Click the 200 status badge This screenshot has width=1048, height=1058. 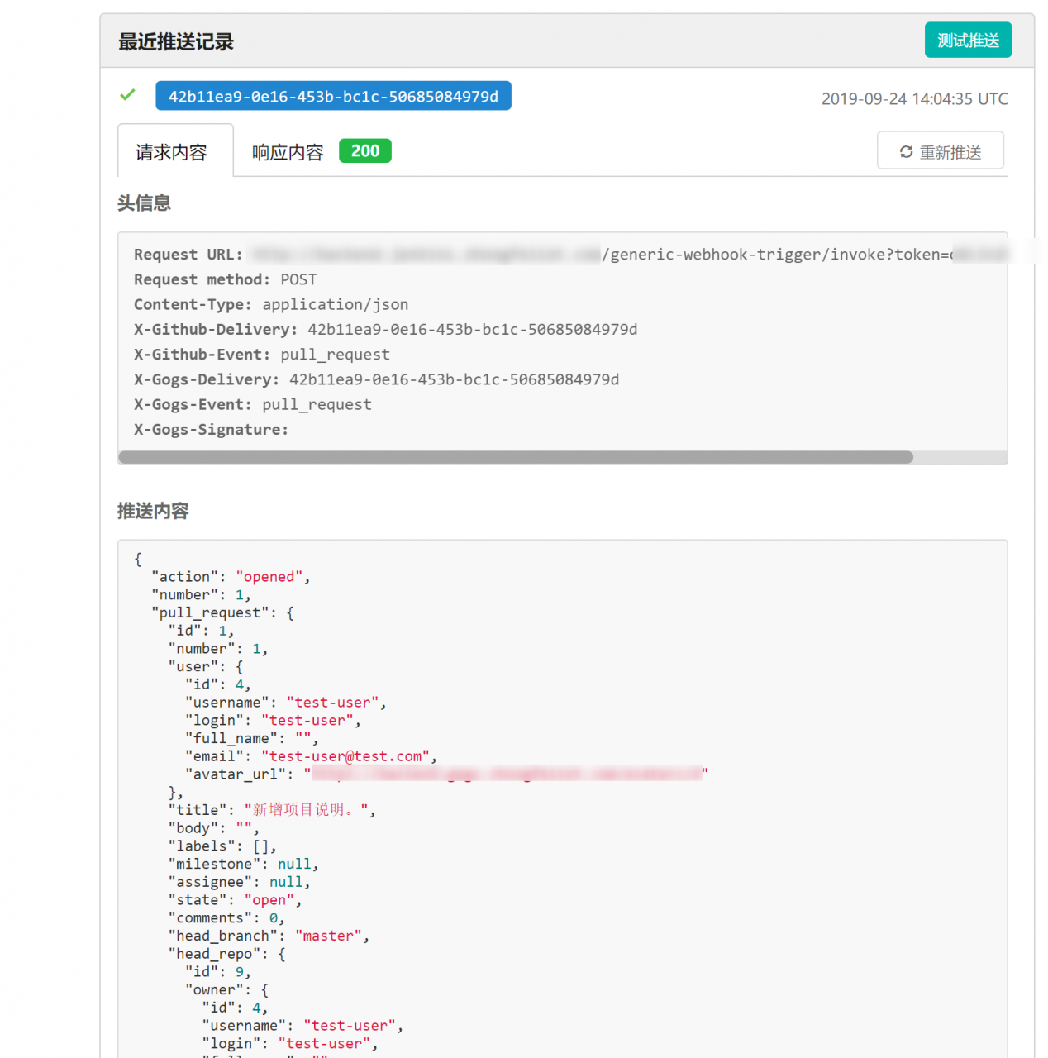[365, 151]
